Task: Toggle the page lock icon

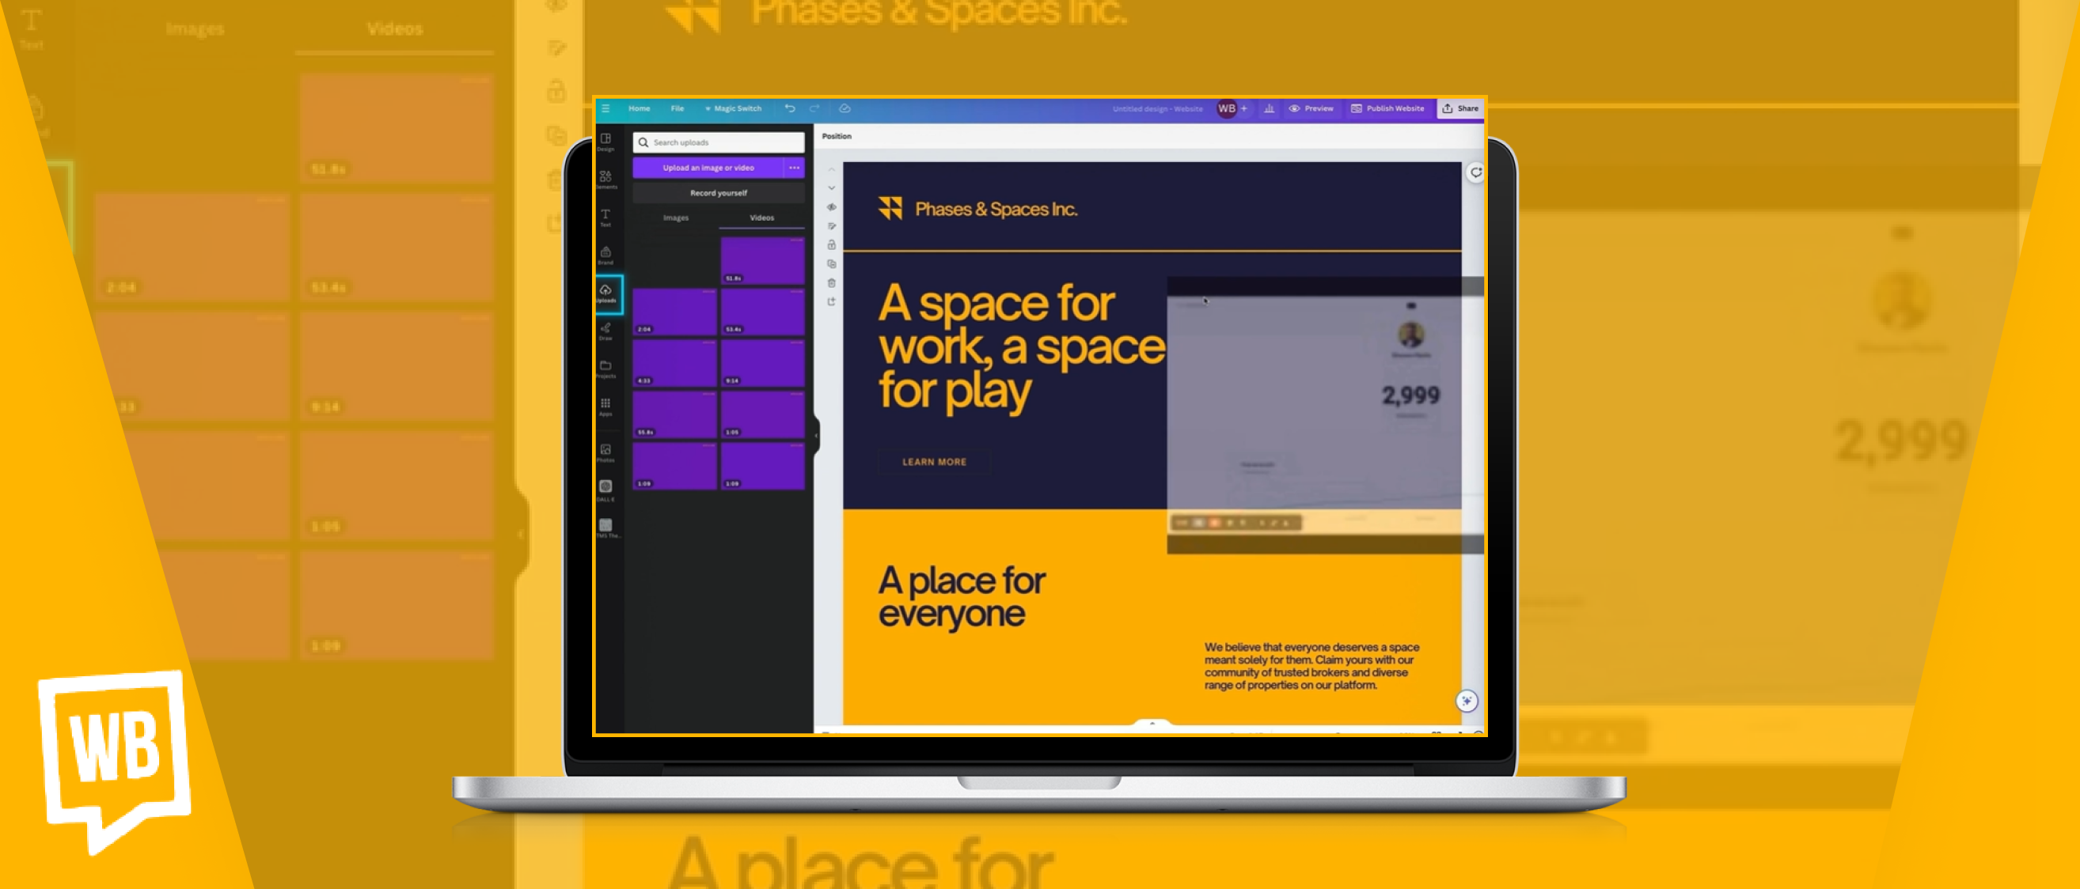Action: 832,244
